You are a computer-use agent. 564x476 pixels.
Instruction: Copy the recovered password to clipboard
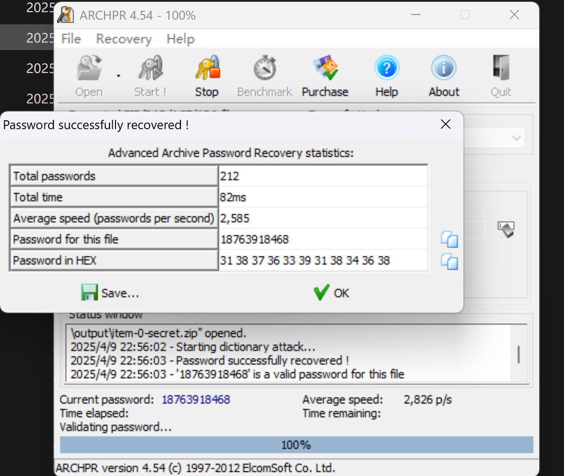coord(449,239)
